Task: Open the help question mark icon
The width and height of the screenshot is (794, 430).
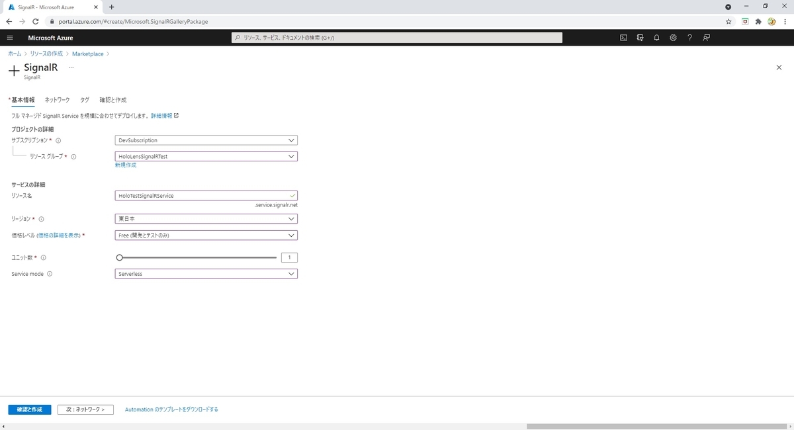Action: point(689,38)
